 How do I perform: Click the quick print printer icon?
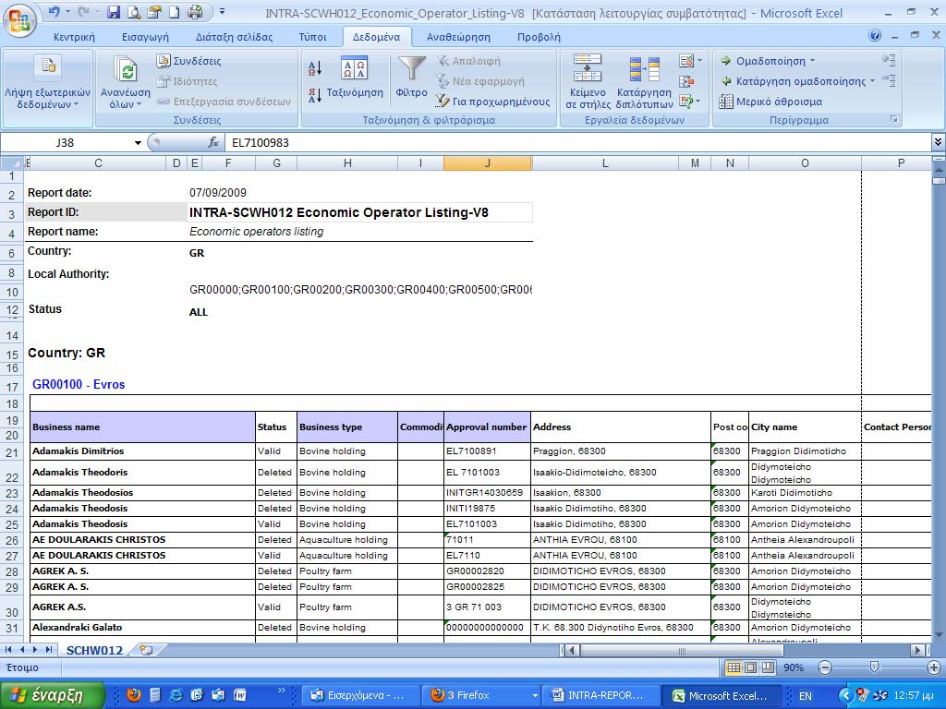194,11
